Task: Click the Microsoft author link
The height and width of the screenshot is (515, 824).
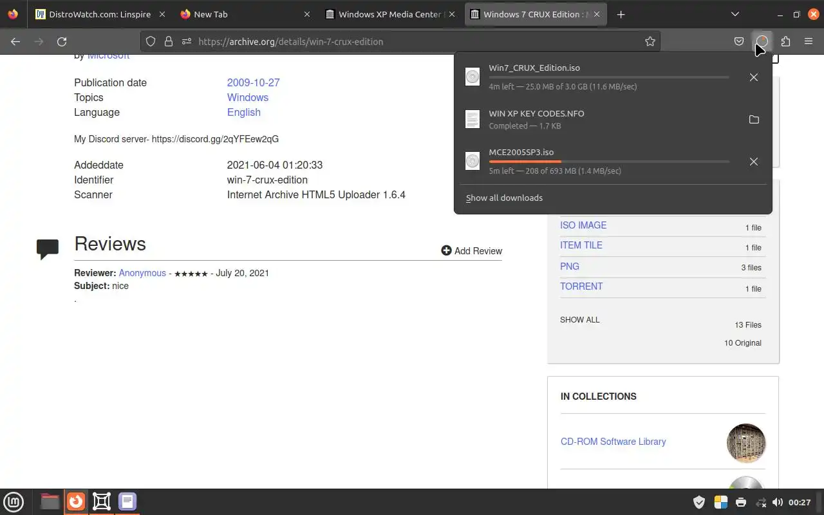Action: coord(108,57)
